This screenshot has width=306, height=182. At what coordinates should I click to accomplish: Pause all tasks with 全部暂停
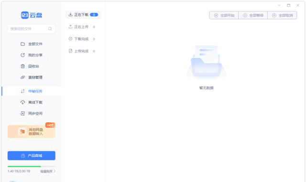[253, 15]
